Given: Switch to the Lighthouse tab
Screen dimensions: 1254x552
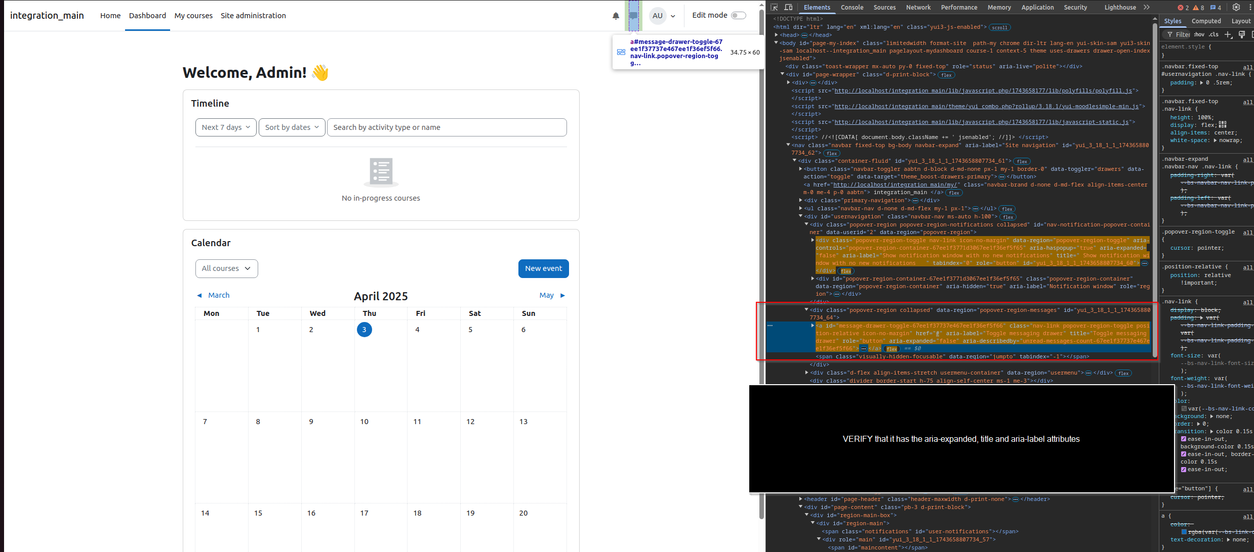Looking at the screenshot, I should coord(1120,7).
